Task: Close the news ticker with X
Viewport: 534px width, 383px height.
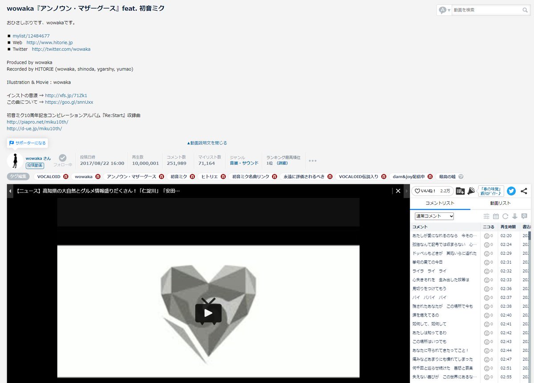Action: tap(398, 191)
